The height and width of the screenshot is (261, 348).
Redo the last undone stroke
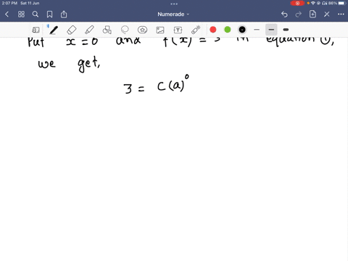click(x=299, y=14)
